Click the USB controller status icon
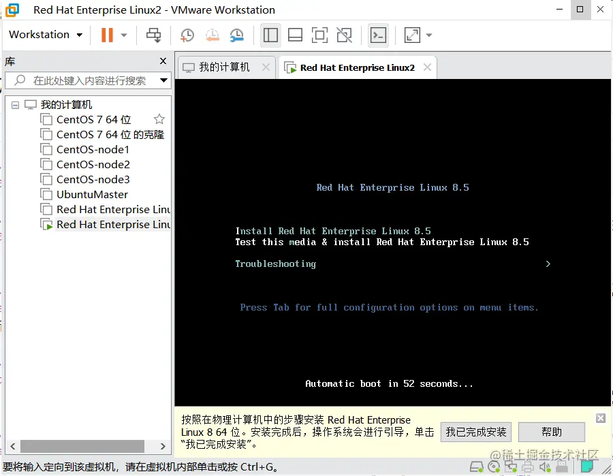The width and height of the screenshot is (613, 476). (x=562, y=466)
